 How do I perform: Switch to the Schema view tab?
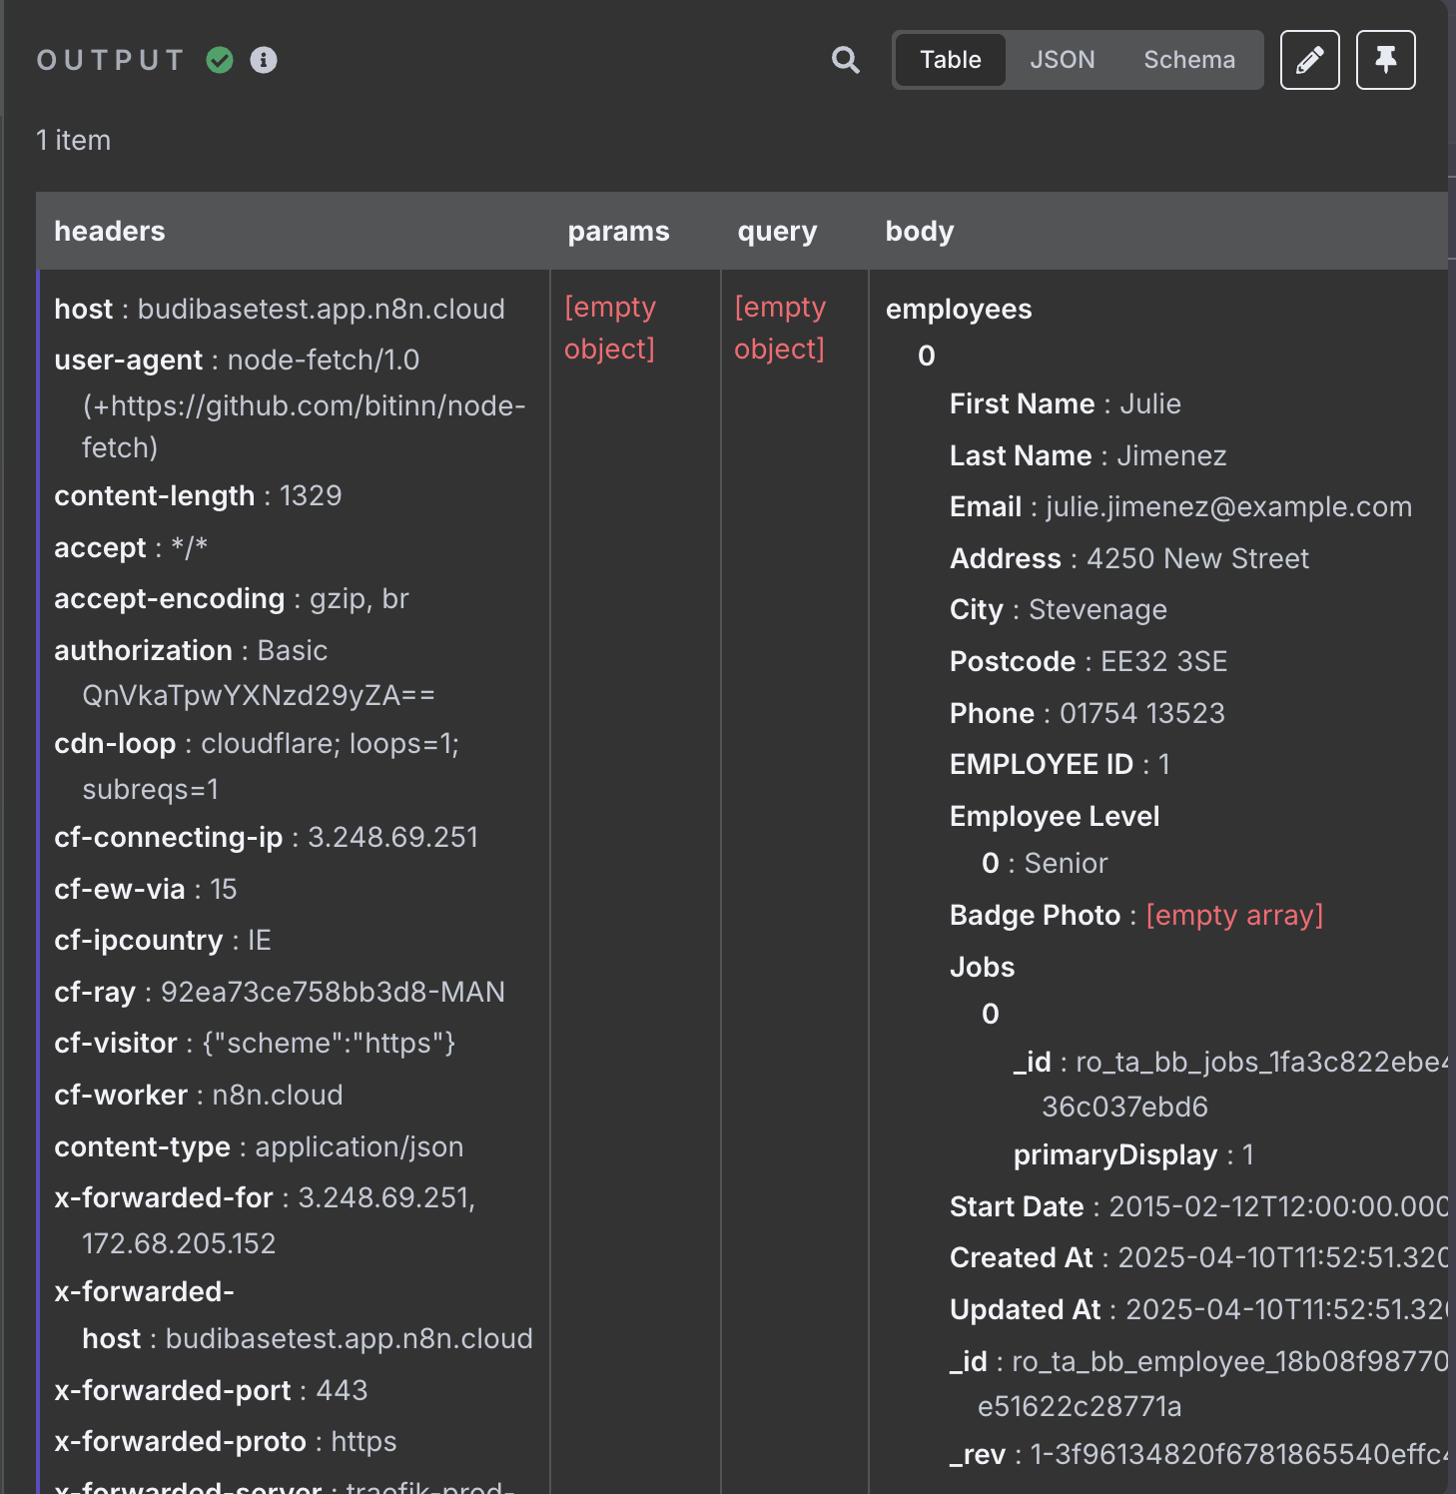[x=1188, y=60]
